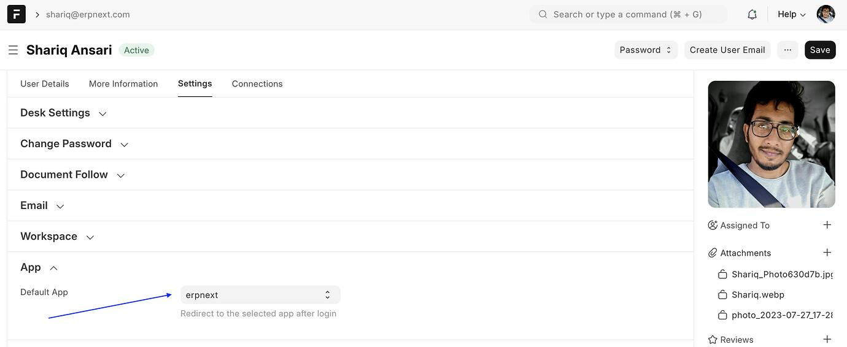Click the search or command bar

(x=628, y=14)
